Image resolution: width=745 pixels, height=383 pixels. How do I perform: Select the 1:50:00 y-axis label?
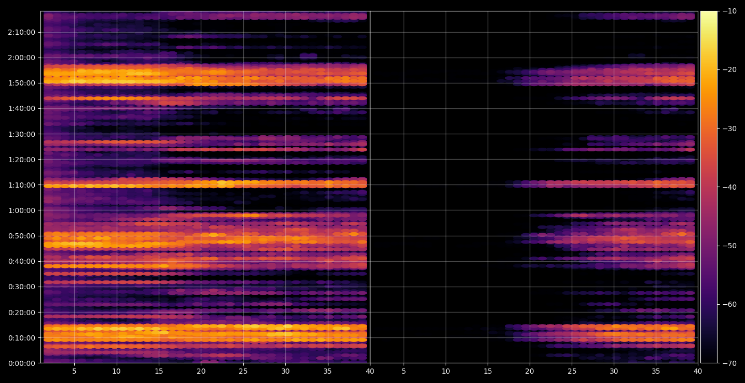pyautogui.click(x=21, y=83)
